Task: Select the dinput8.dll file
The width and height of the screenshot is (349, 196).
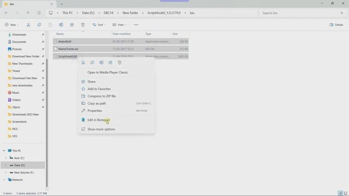Action: tap(121, 41)
